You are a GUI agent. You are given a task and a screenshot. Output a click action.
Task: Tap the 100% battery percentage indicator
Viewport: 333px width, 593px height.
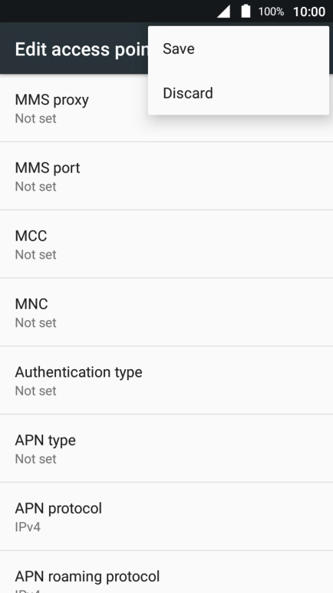pos(271,12)
